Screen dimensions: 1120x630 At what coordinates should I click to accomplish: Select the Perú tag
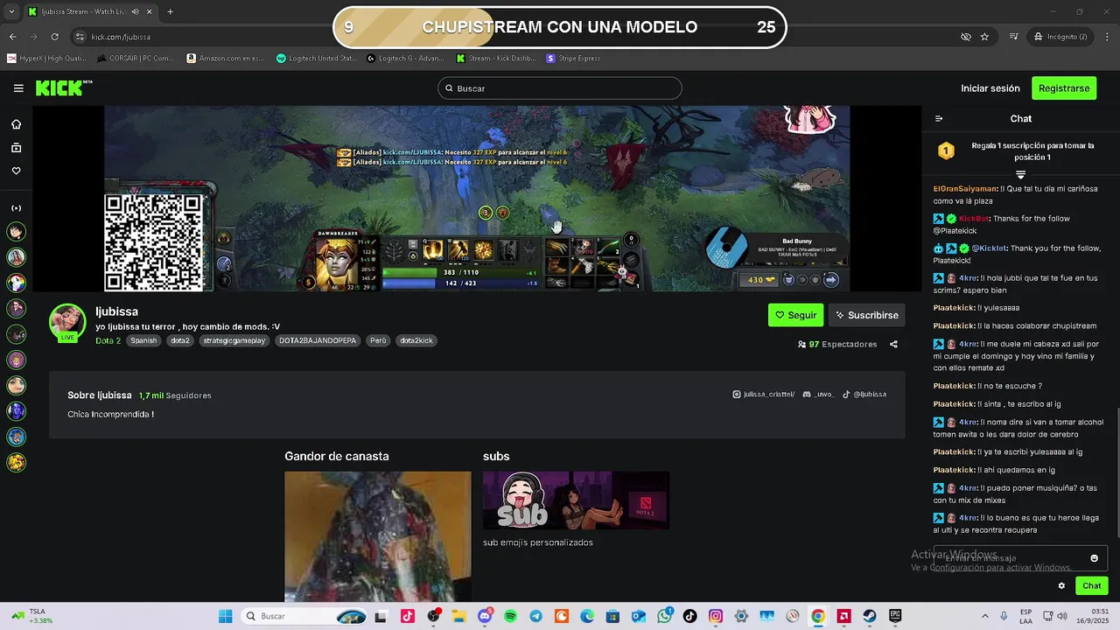click(378, 340)
